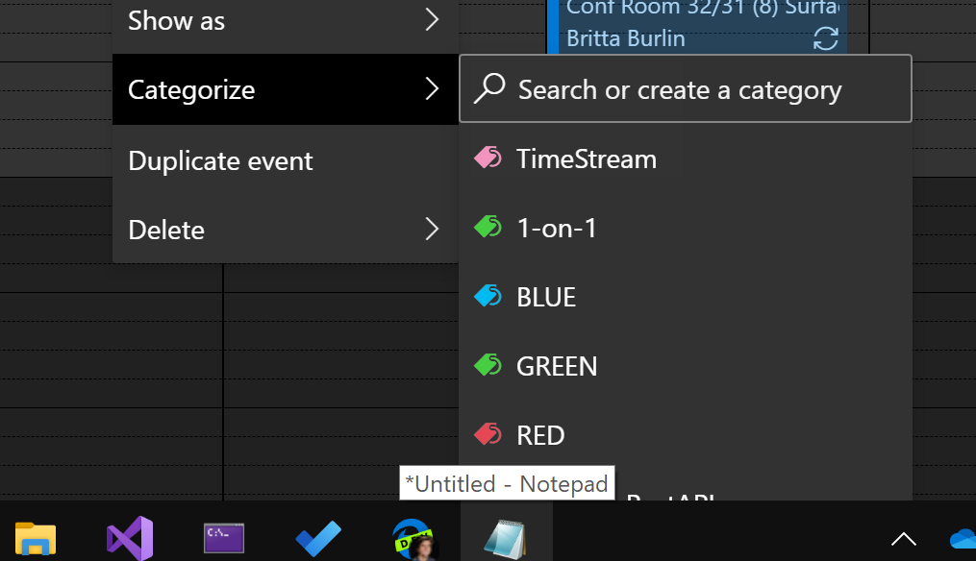This screenshot has height=561, width=976.
Task: Click the search magnifier icon
Action: click(489, 88)
